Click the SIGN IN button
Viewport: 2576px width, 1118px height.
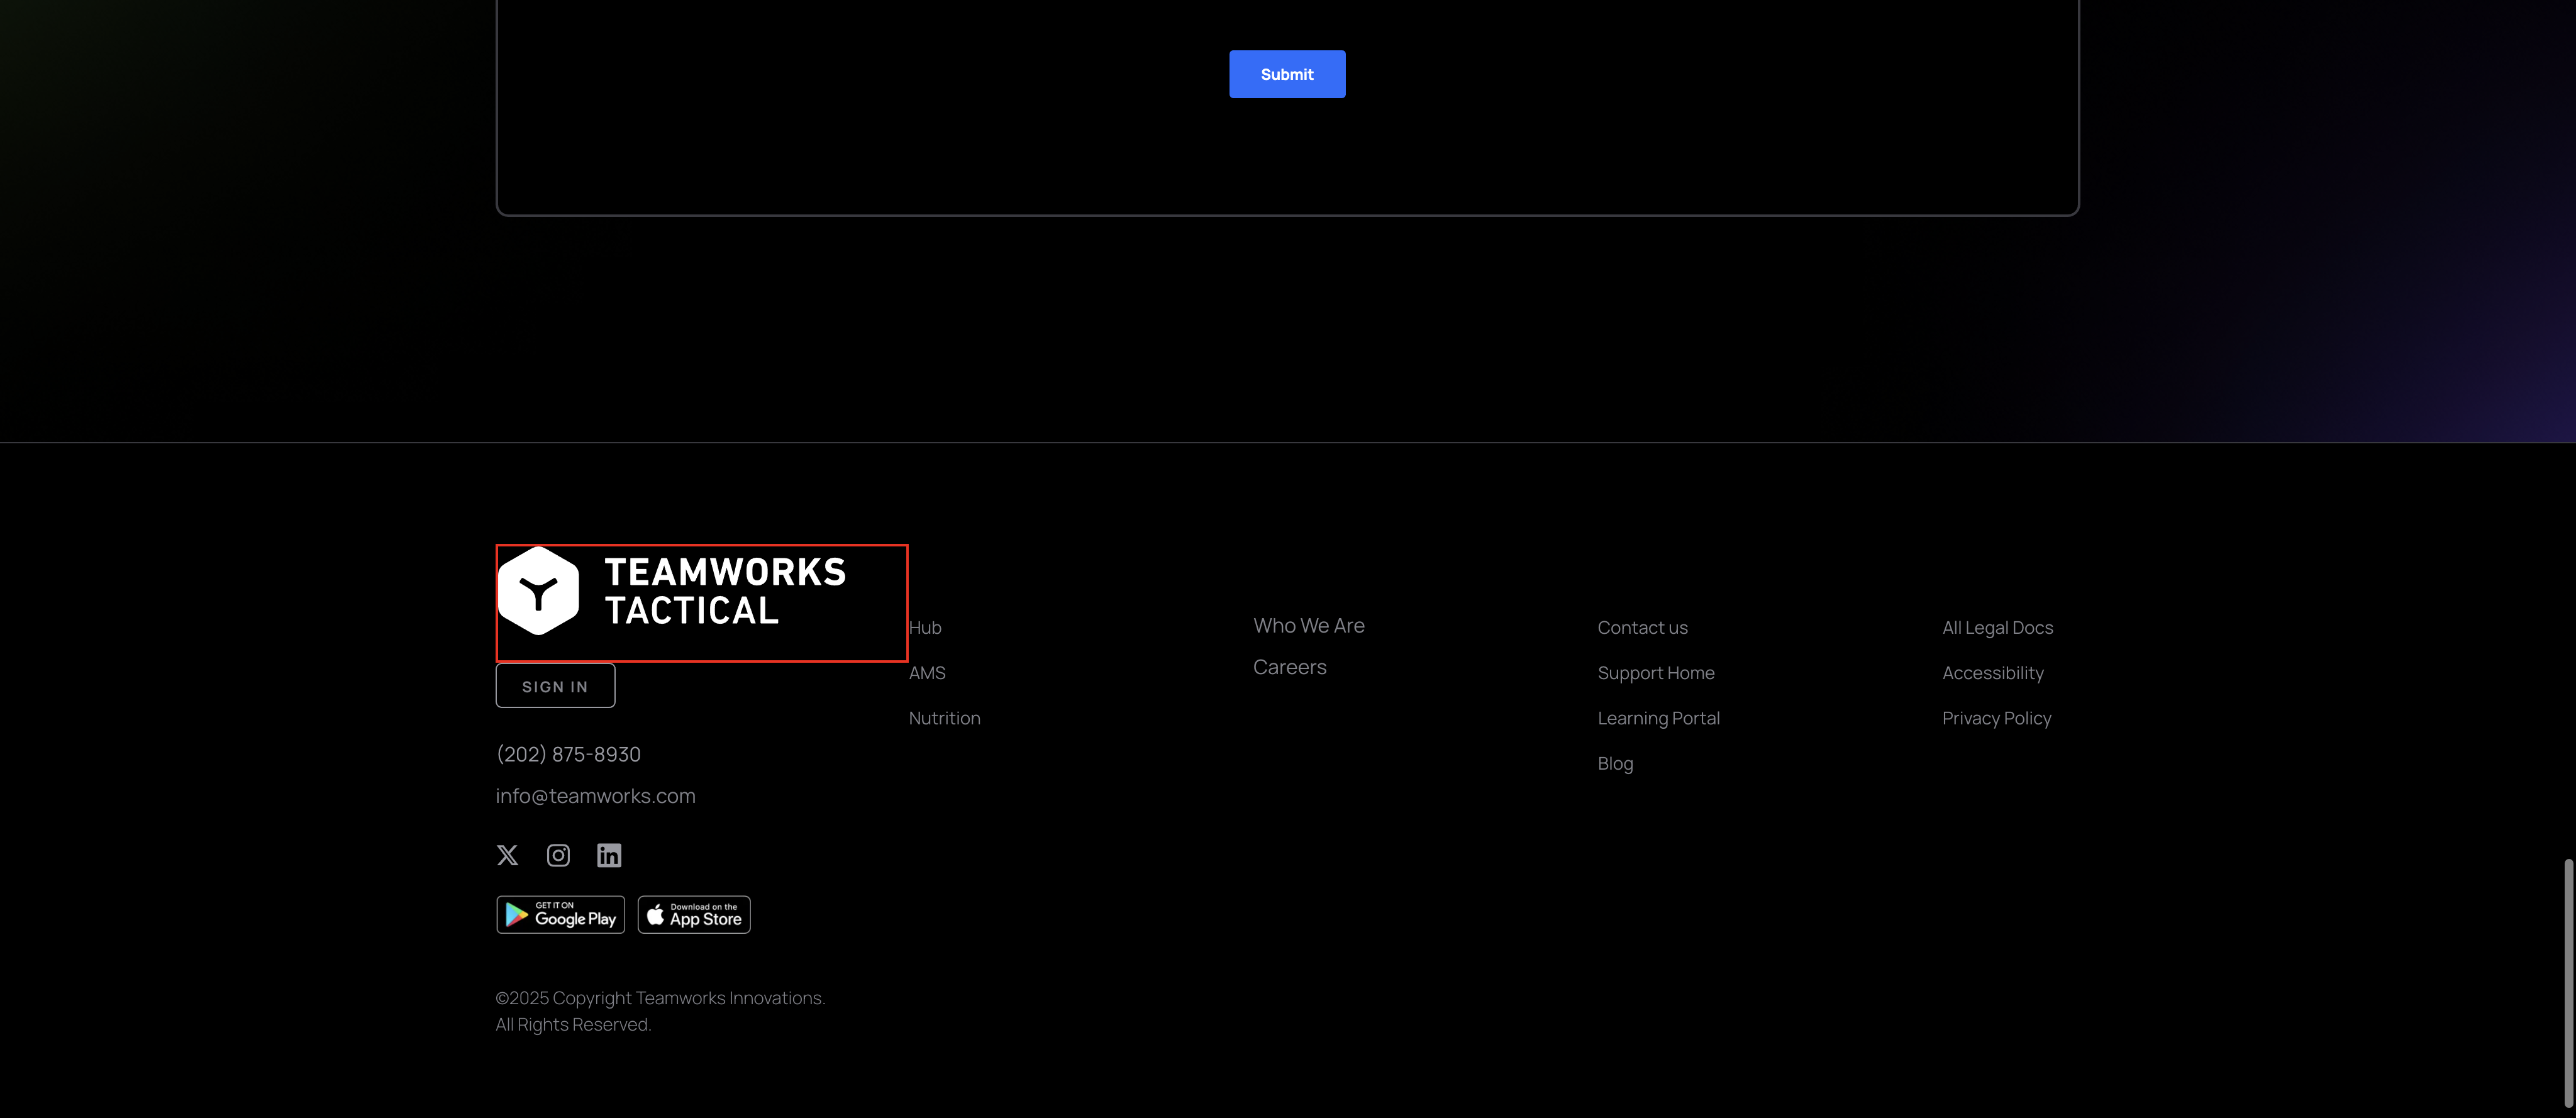555,686
